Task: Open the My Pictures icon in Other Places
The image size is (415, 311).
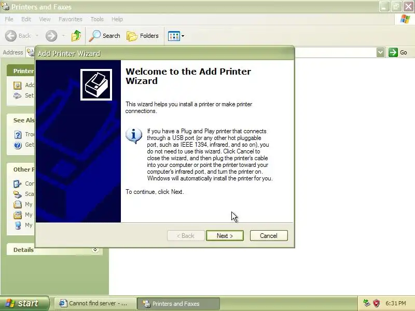Action: click(x=18, y=215)
